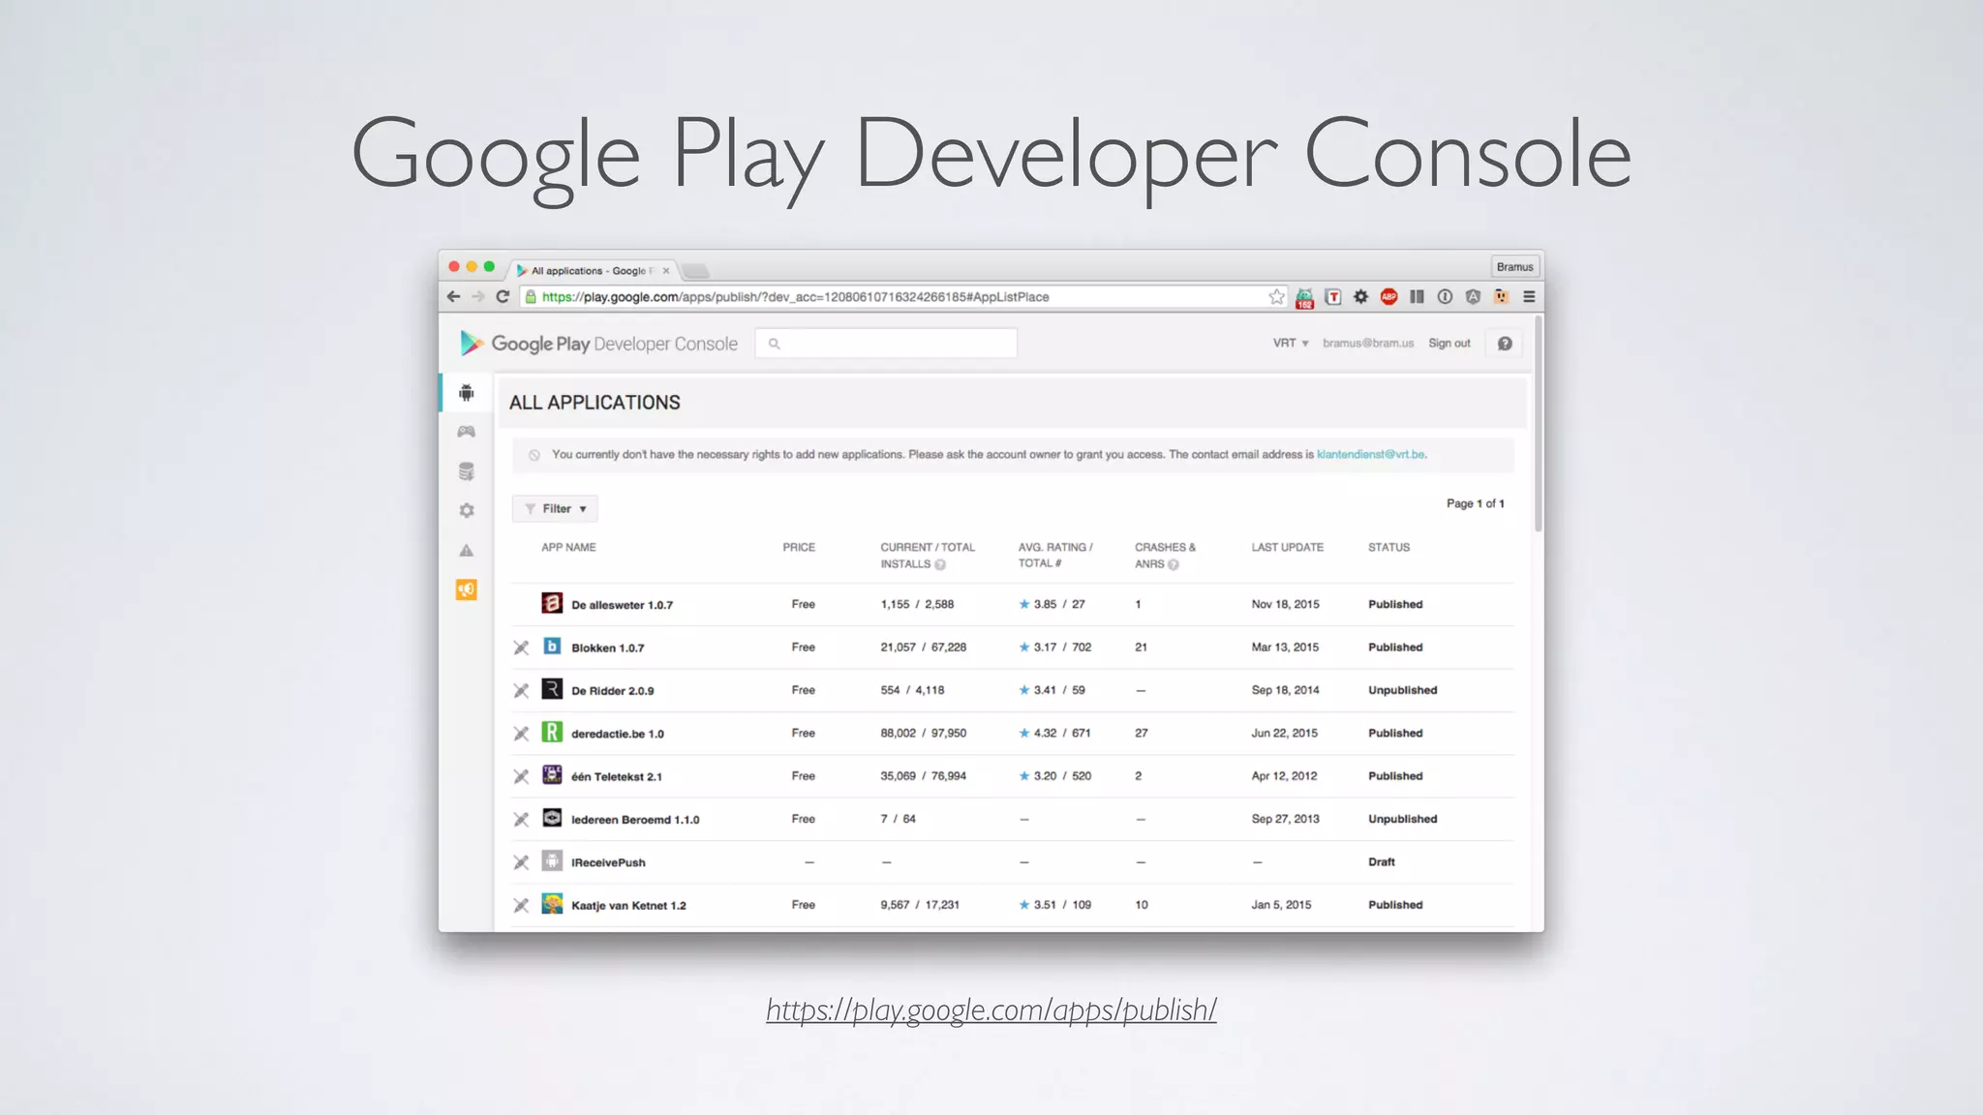Open the Filter dropdown
Image resolution: width=1983 pixels, height=1115 pixels.
(x=555, y=508)
